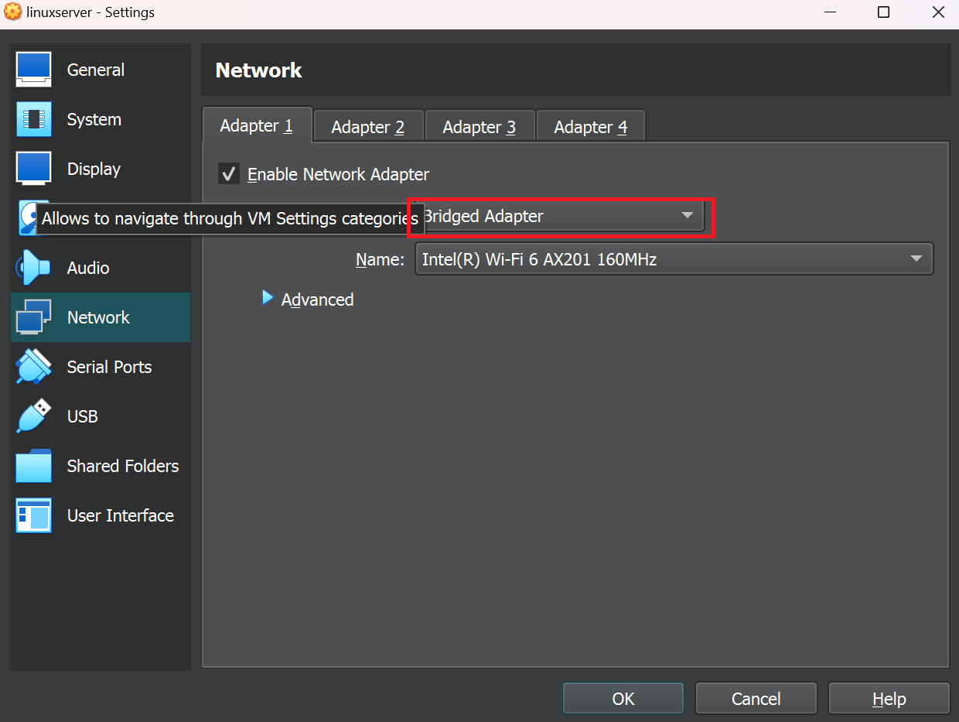Open the User Interface category label
The height and width of the screenshot is (722, 959).
point(121,515)
